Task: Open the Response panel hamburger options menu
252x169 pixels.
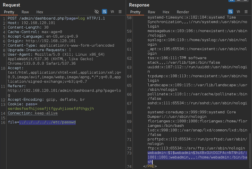Action: [x=246, y=12]
